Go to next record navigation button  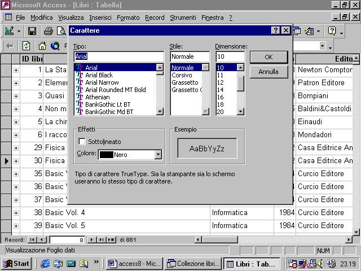click(x=91, y=239)
